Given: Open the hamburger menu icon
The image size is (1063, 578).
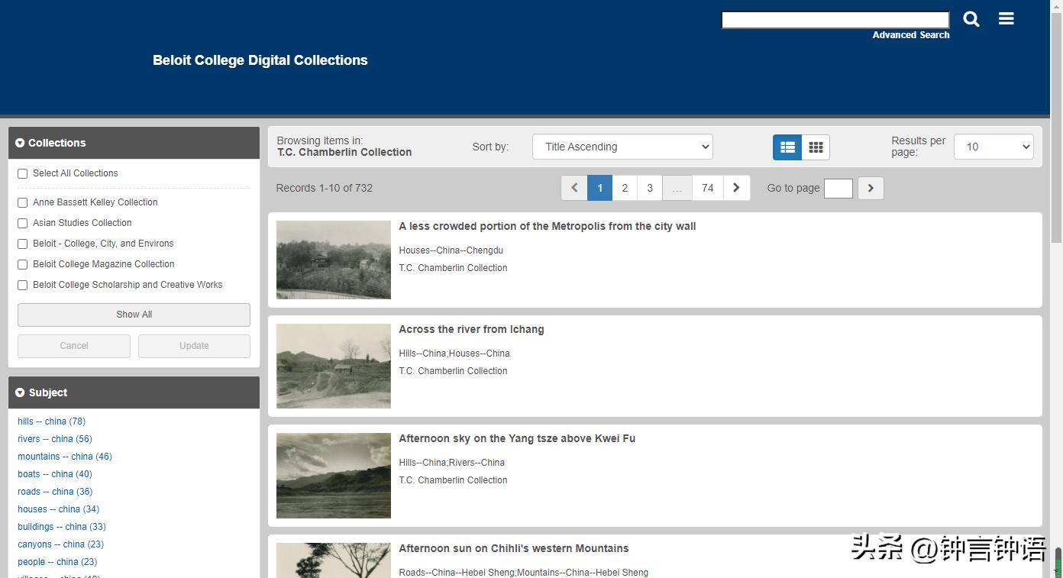Looking at the screenshot, I should click(1006, 18).
